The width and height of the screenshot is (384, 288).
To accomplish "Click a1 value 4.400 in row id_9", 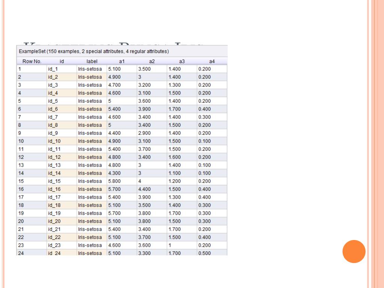I will (x=122, y=133).
